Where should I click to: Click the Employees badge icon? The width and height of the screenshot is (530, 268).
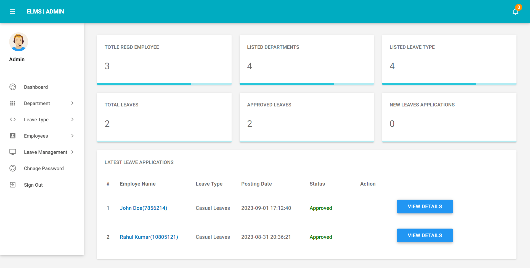[x=13, y=136]
